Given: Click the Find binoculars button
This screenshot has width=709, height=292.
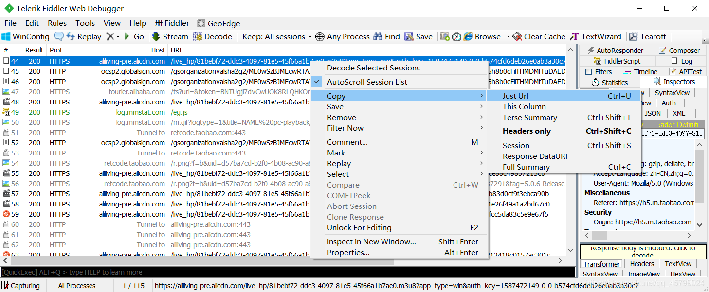Looking at the screenshot, I should [386, 36].
